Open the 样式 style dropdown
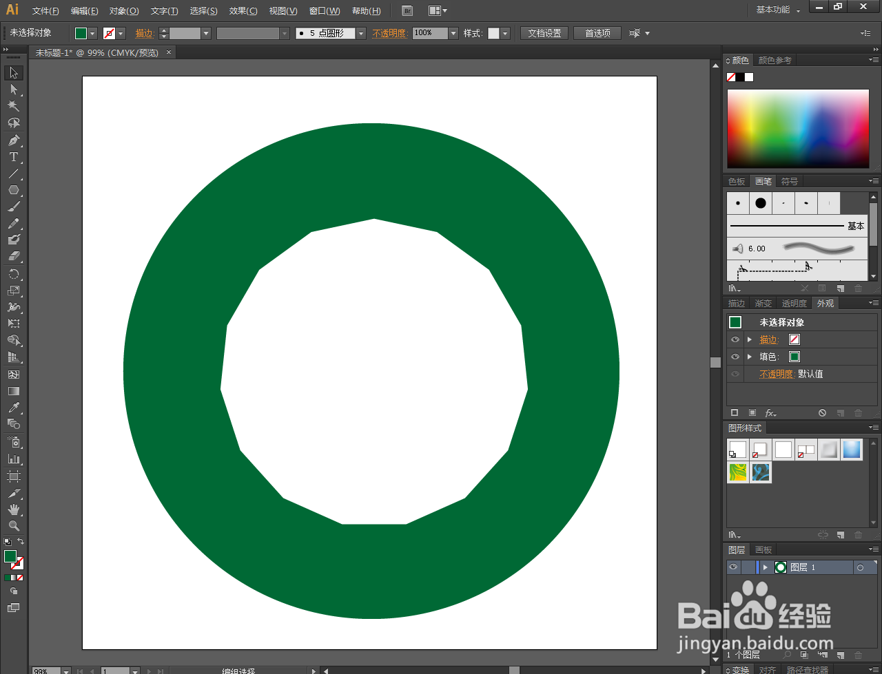Screen dimensions: 882x674 505,33
